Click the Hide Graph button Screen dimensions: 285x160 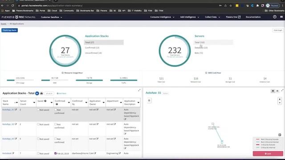278,30
